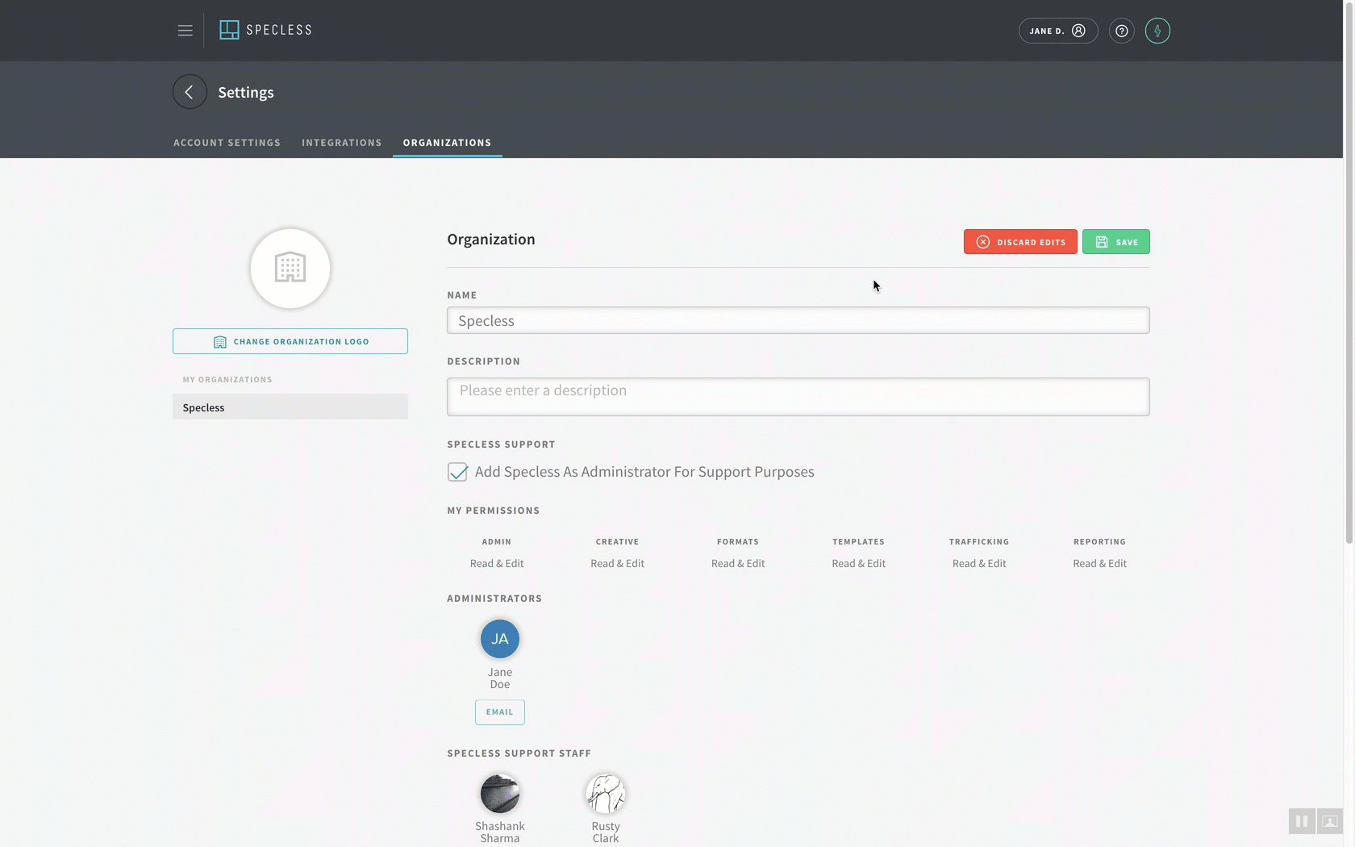Click the 'Administrators' heading
The height and width of the screenshot is (847, 1355).
[x=494, y=599]
